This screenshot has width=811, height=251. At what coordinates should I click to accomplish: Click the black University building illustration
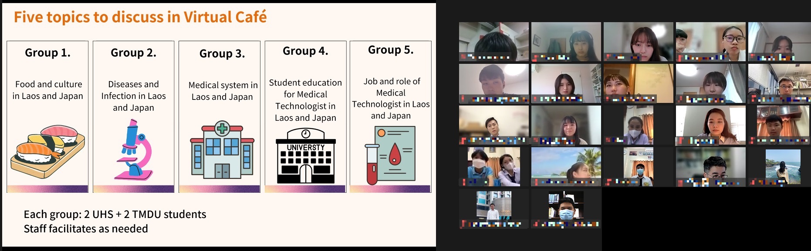point(306,156)
